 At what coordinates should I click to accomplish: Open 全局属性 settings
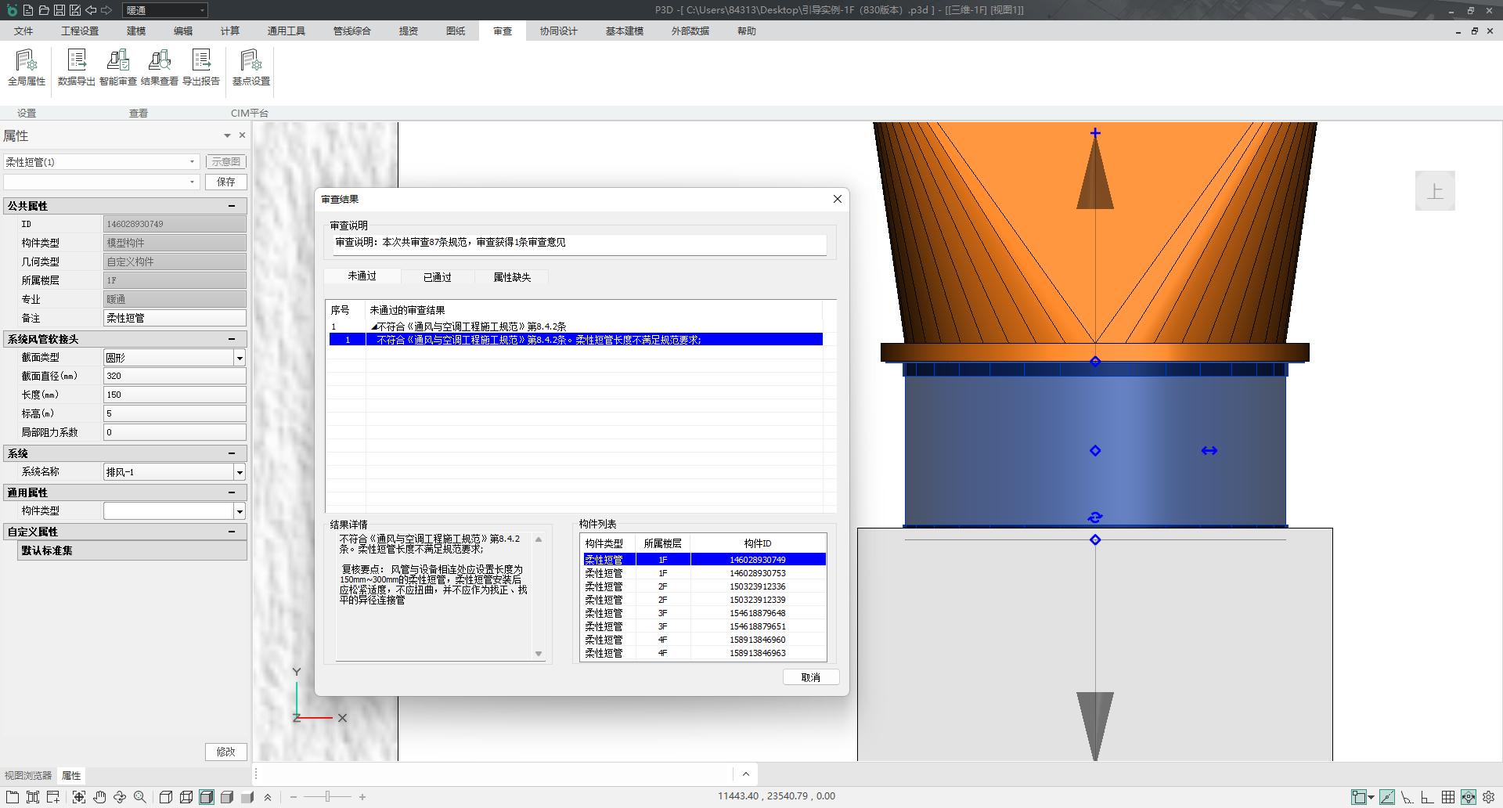(x=27, y=67)
